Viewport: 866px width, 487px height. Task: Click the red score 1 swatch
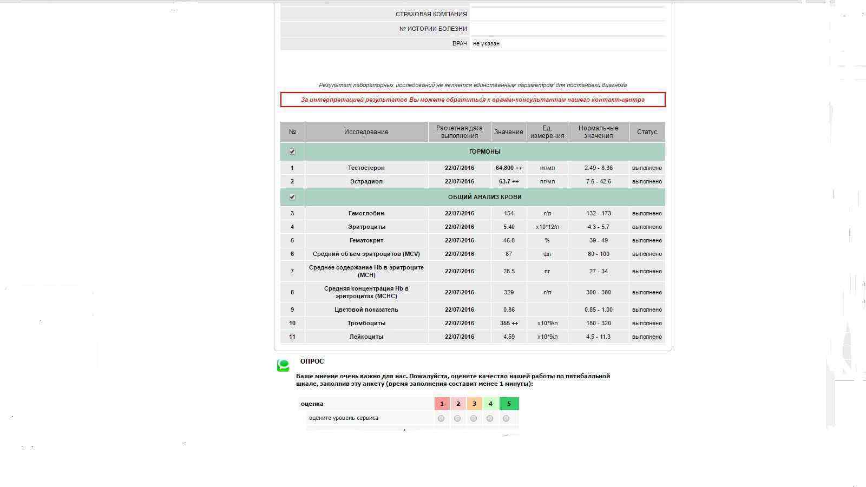coord(442,404)
